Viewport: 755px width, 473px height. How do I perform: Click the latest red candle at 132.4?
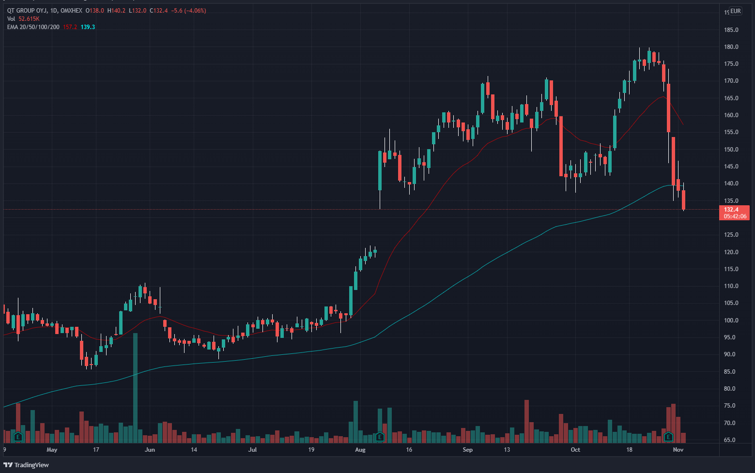683,199
